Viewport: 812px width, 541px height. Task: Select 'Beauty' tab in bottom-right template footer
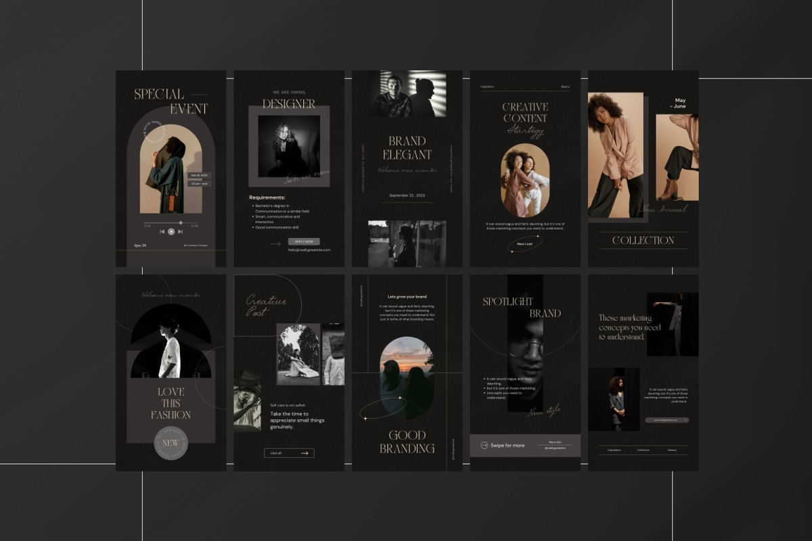tap(672, 450)
